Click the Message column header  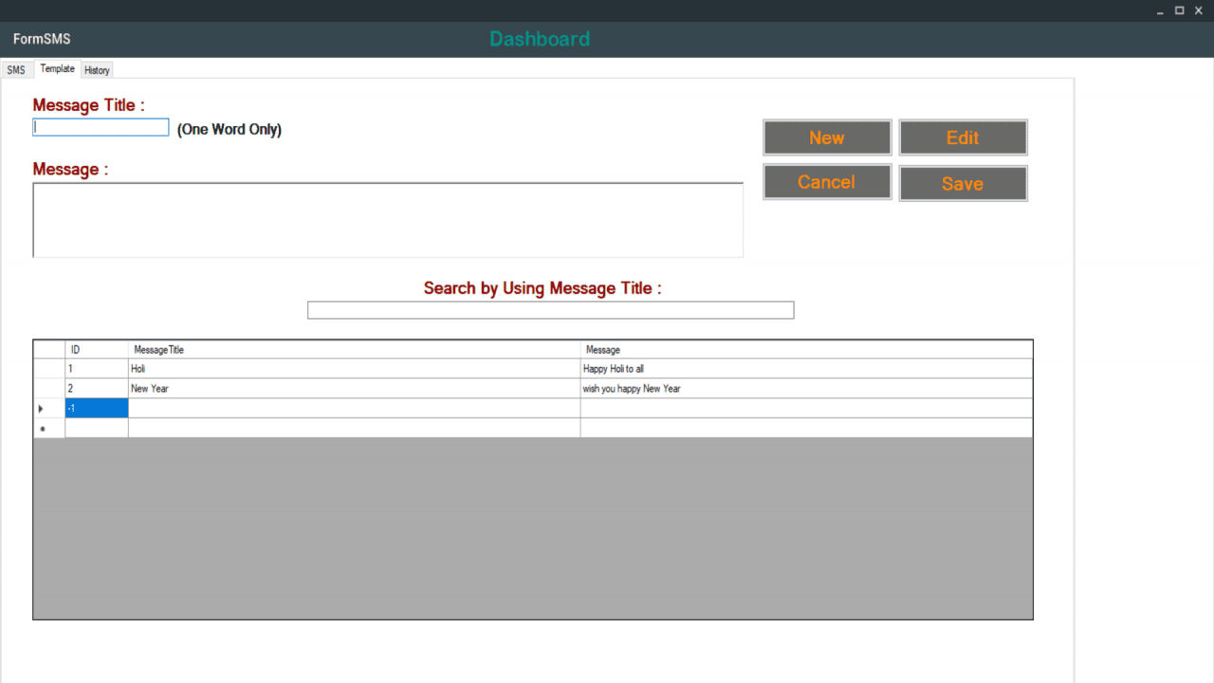coord(806,350)
